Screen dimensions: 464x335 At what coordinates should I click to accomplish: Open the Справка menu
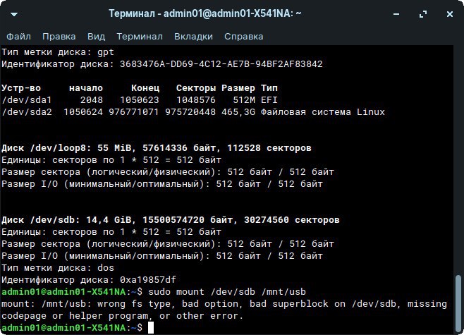pos(243,36)
